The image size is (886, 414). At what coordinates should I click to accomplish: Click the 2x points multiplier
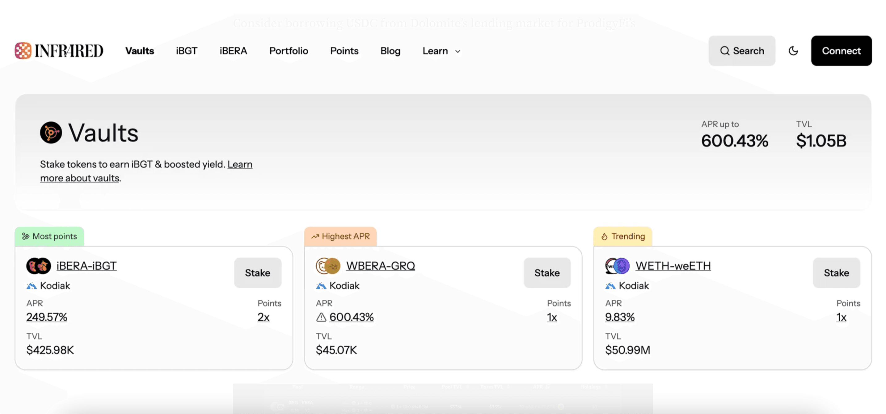(264, 317)
